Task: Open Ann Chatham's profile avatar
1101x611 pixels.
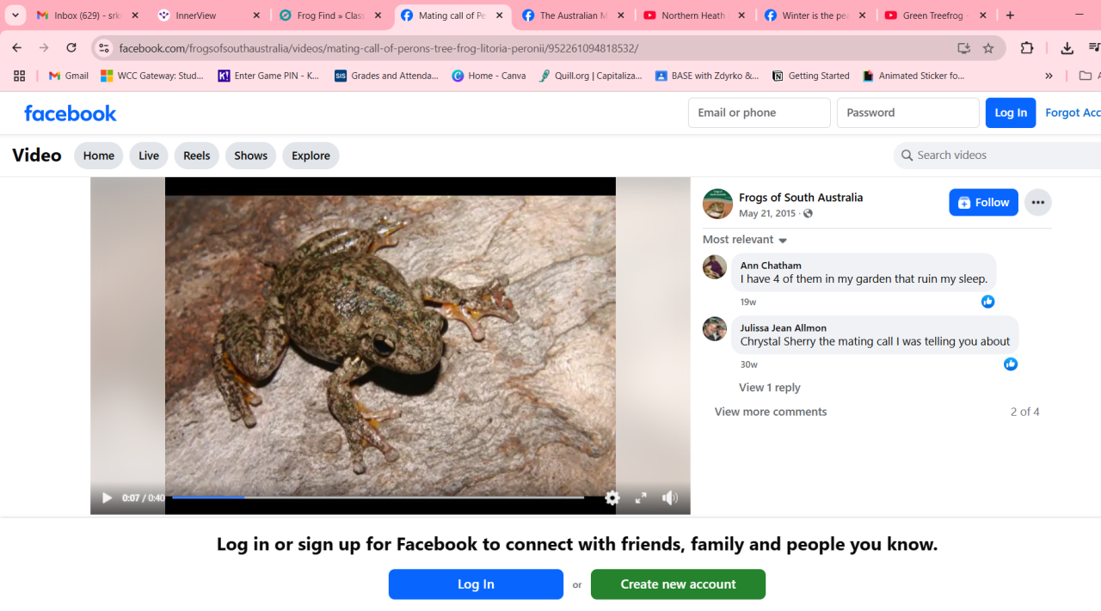Action: pyautogui.click(x=714, y=266)
